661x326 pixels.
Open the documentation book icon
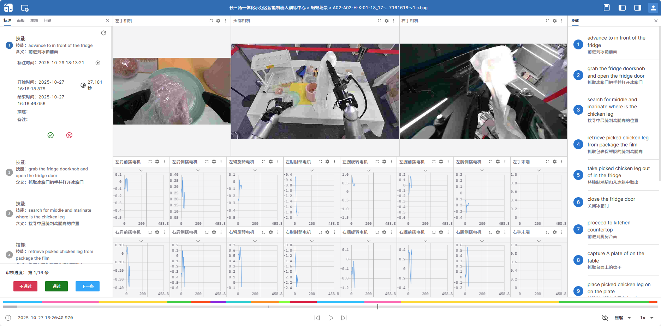607,8
